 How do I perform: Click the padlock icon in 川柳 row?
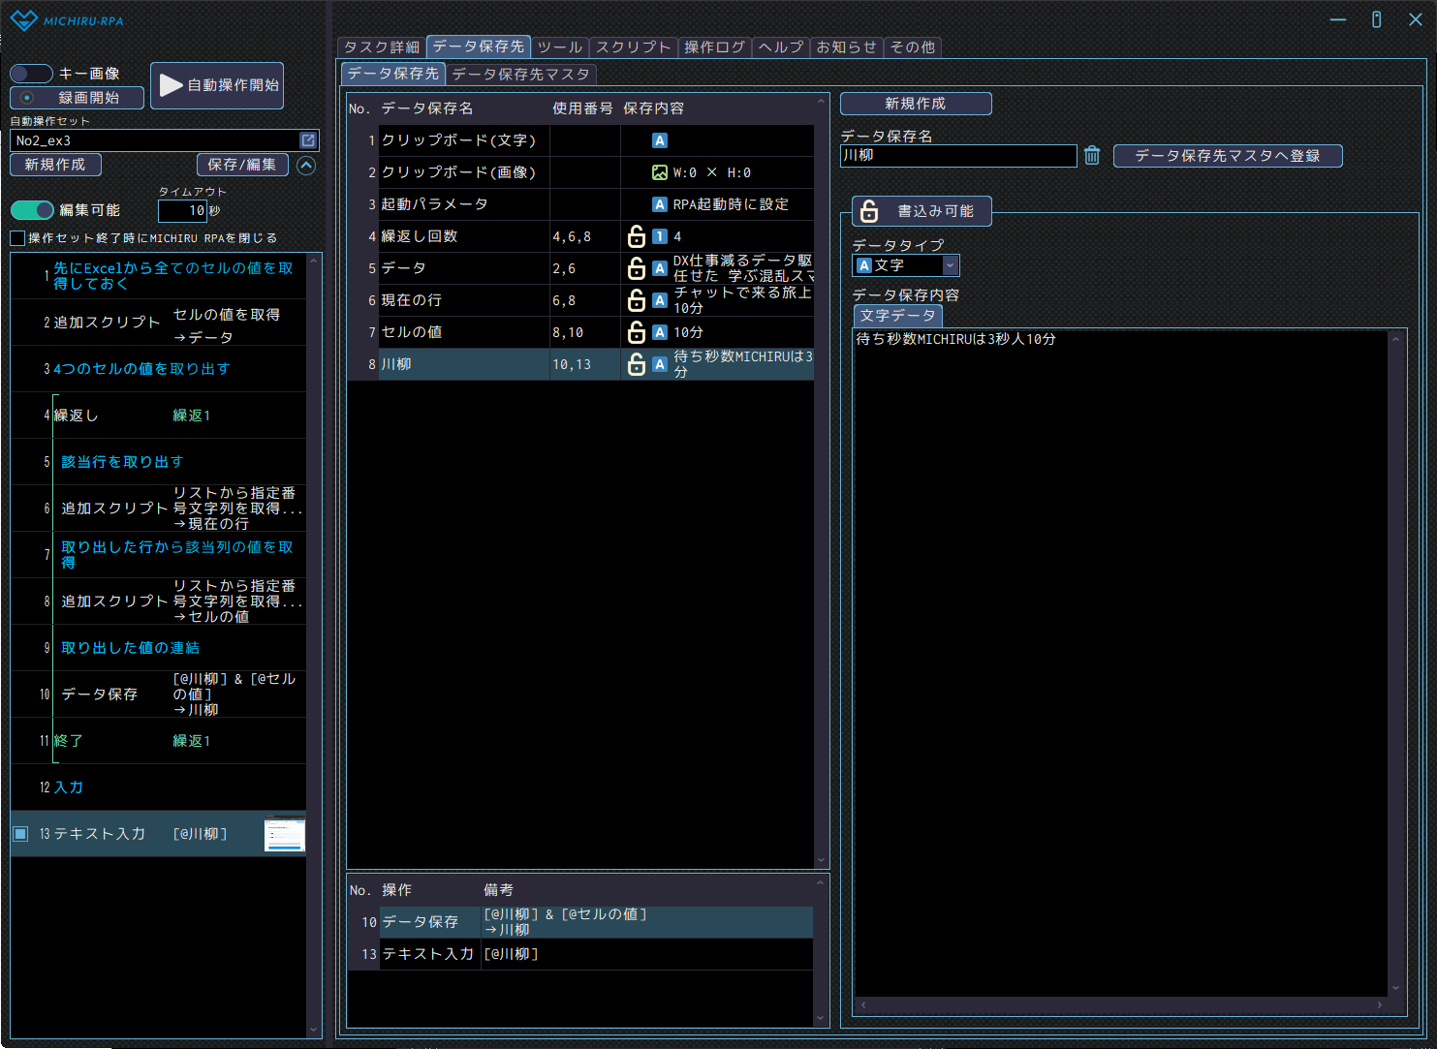637,364
